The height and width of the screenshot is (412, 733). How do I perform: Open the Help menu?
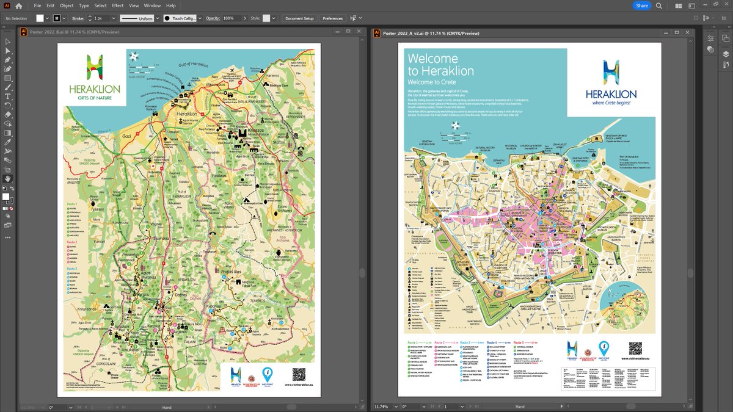(170, 5)
